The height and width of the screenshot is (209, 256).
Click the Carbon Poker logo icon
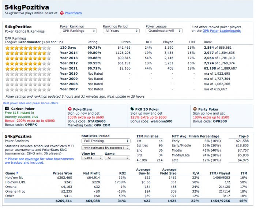point(7,108)
